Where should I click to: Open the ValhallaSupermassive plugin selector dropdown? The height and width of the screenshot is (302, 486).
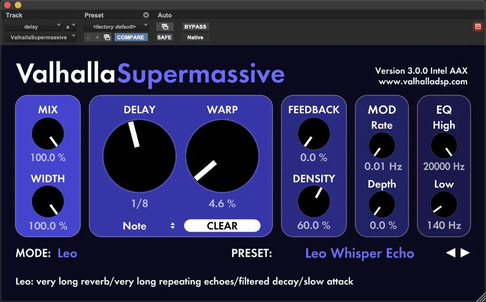click(x=41, y=37)
